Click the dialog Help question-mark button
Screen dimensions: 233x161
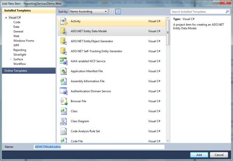(x=216, y=2)
